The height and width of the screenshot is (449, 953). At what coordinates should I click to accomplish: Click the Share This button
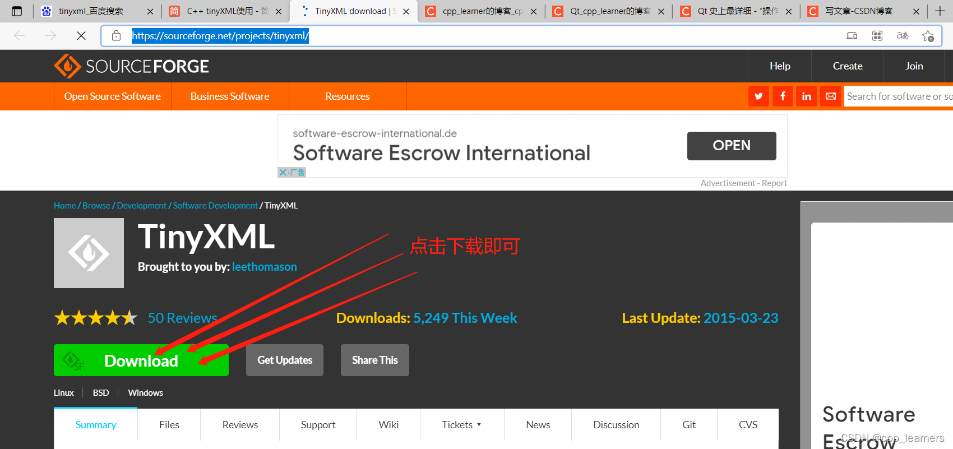[375, 360]
